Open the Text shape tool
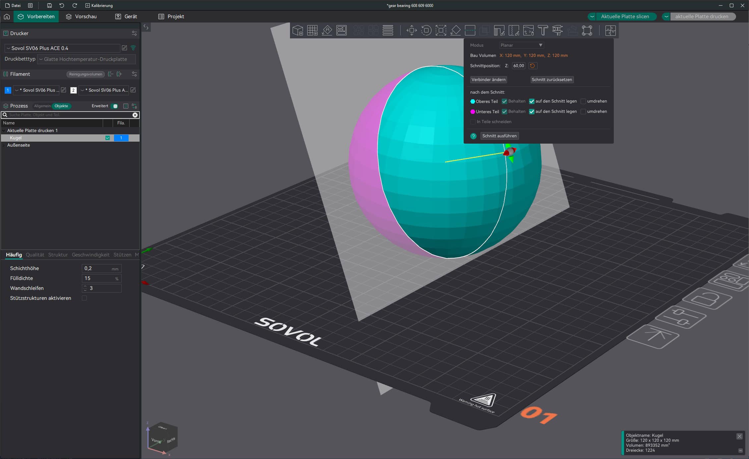The image size is (749, 459). 543,30
